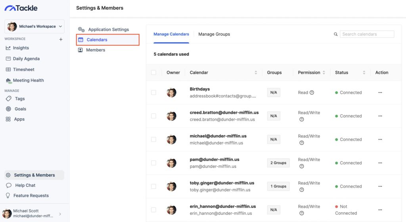Click N/A groups badge for Birthdays

(x=274, y=93)
